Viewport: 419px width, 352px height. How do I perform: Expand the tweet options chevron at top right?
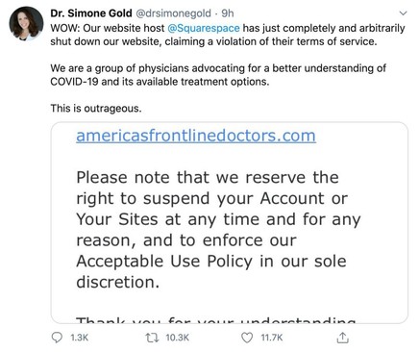[x=404, y=13]
